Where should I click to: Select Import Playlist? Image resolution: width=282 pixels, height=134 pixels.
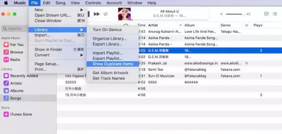(x=113, y=53)
